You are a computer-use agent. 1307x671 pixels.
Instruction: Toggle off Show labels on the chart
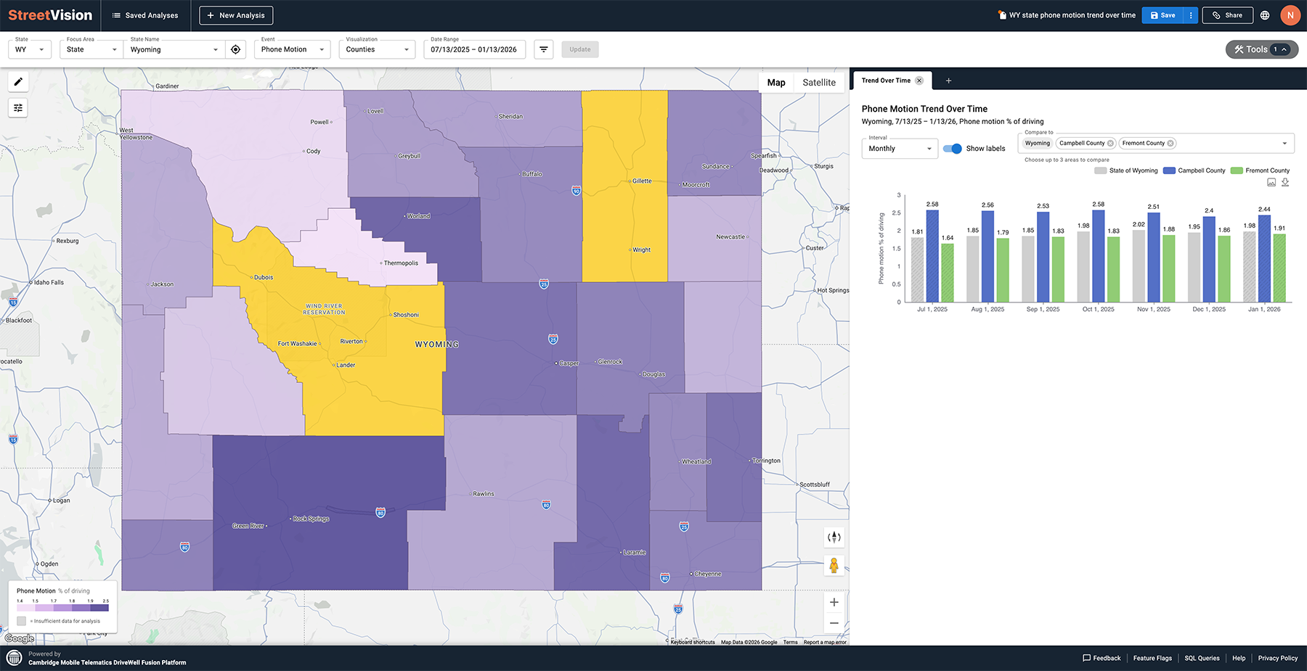[951, 148]
